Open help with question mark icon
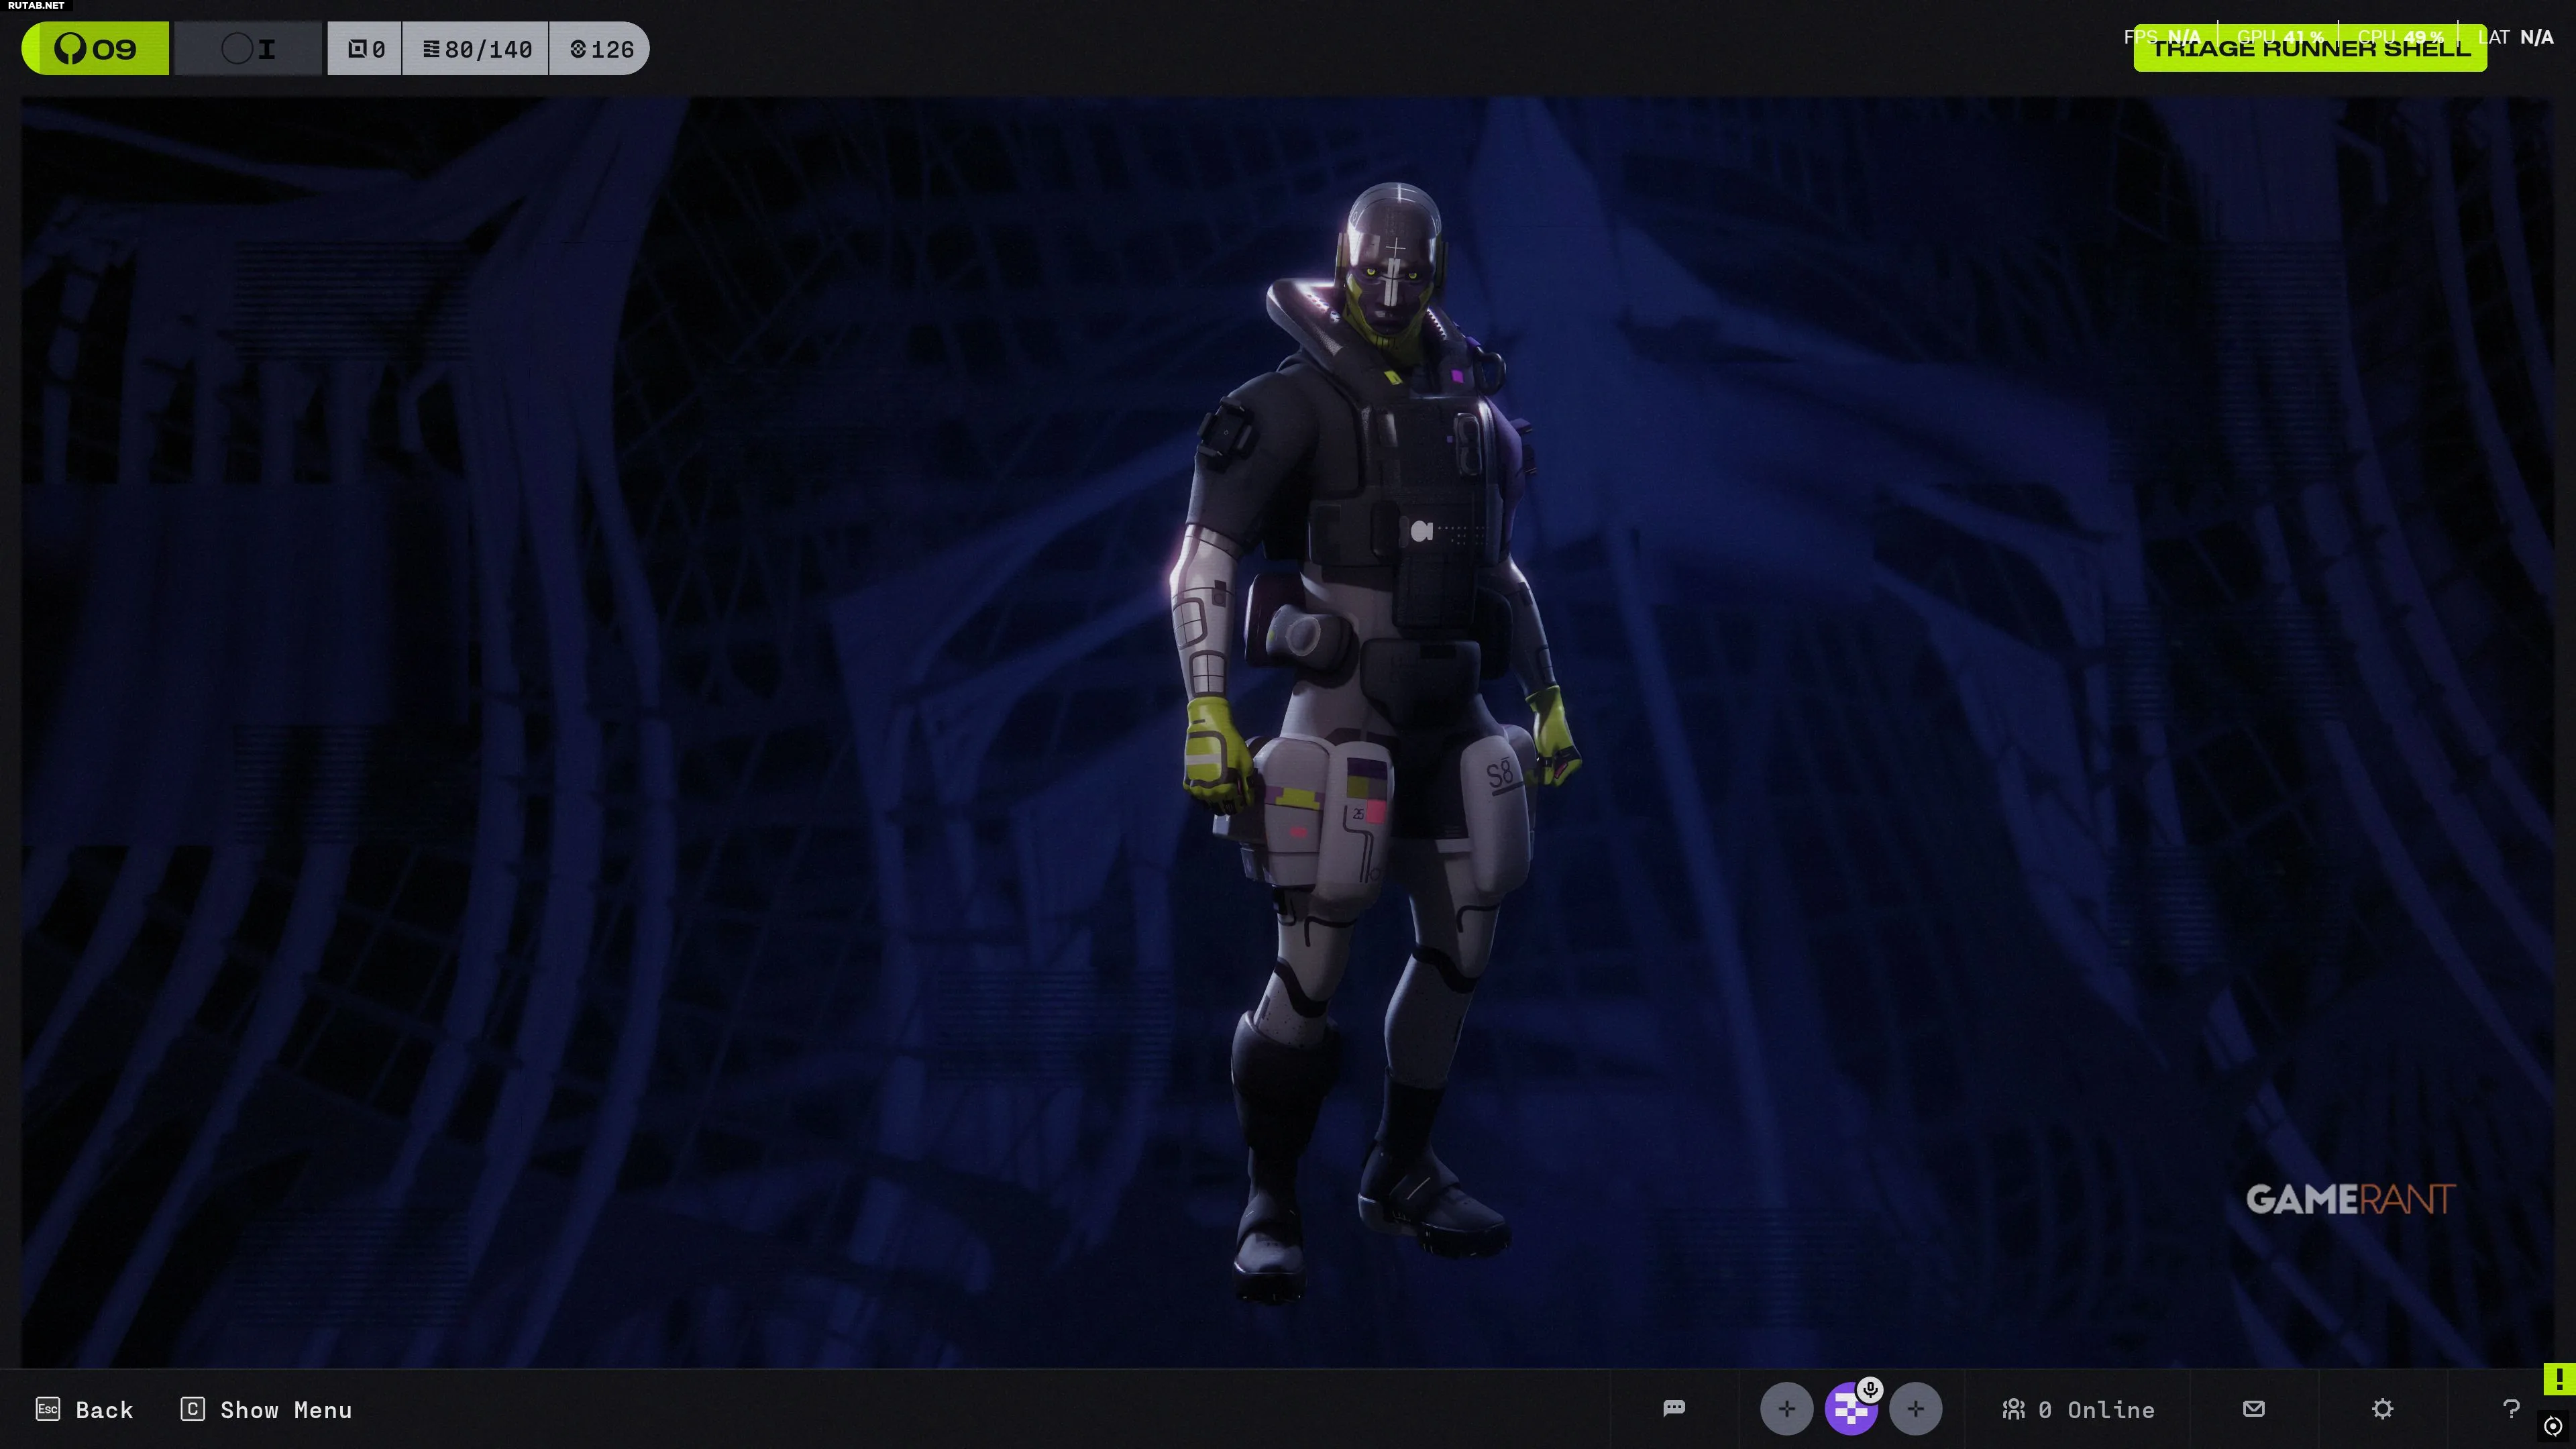Image resolution: width=2576 pixels, height=1449 pixels. (2511, 1409)
